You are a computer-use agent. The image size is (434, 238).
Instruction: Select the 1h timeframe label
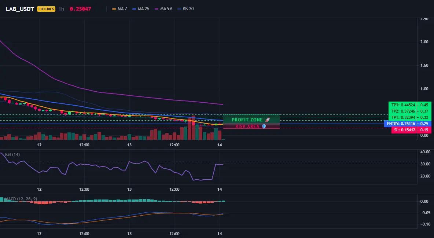62,9
